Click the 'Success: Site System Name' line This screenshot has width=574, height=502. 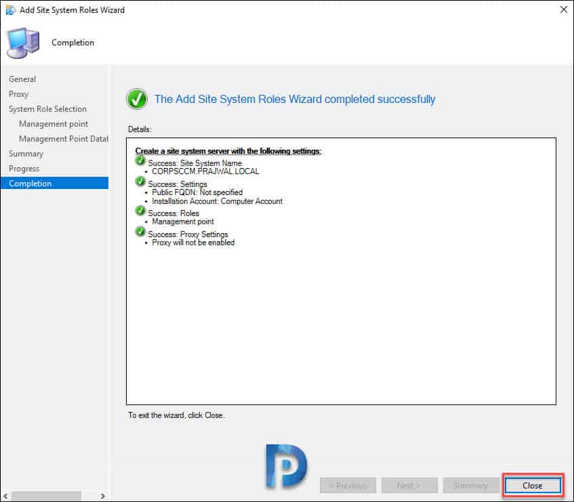(x=194, y=163)
